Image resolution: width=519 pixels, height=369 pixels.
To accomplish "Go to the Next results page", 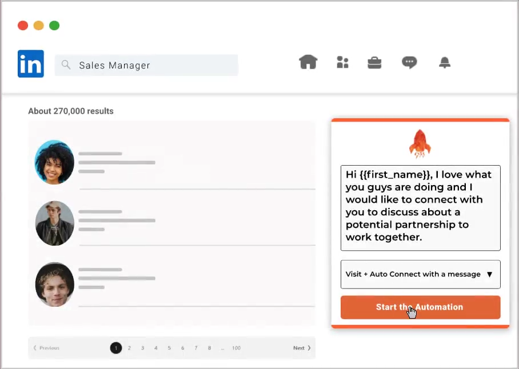I will click(301, 347).
